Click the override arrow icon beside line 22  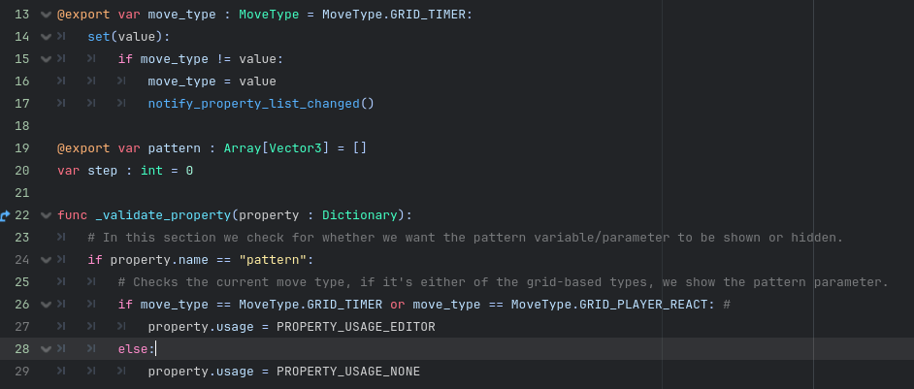(5, 215)
